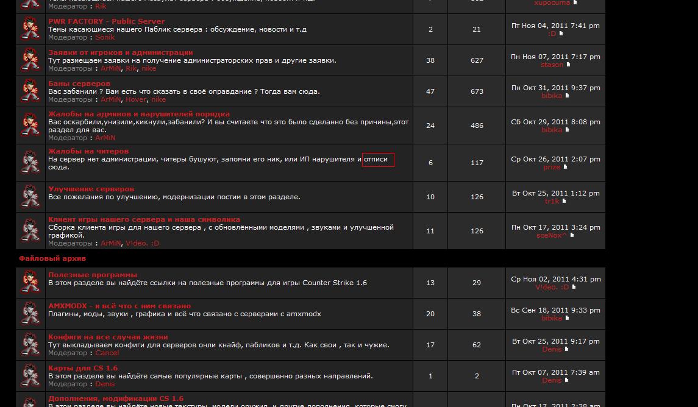Open the AMXMODX forum section
Image resolution: width=698 pixels, height=407 pixels.
(119, 306)
